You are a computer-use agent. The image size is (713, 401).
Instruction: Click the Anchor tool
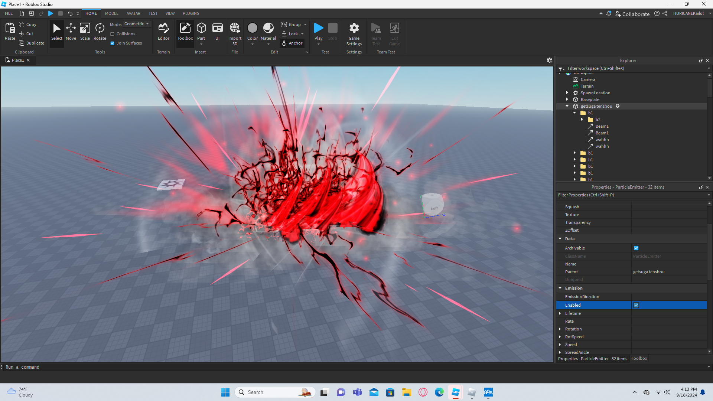pyautogui.click(x=292, y=43)
